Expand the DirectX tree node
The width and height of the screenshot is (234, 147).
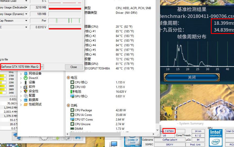pos(21,78)
